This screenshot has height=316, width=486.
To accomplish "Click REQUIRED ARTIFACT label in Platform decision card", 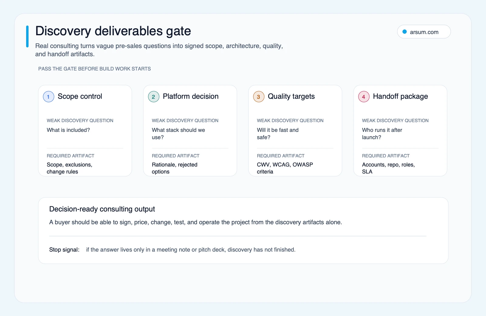I will pos(176,156).
